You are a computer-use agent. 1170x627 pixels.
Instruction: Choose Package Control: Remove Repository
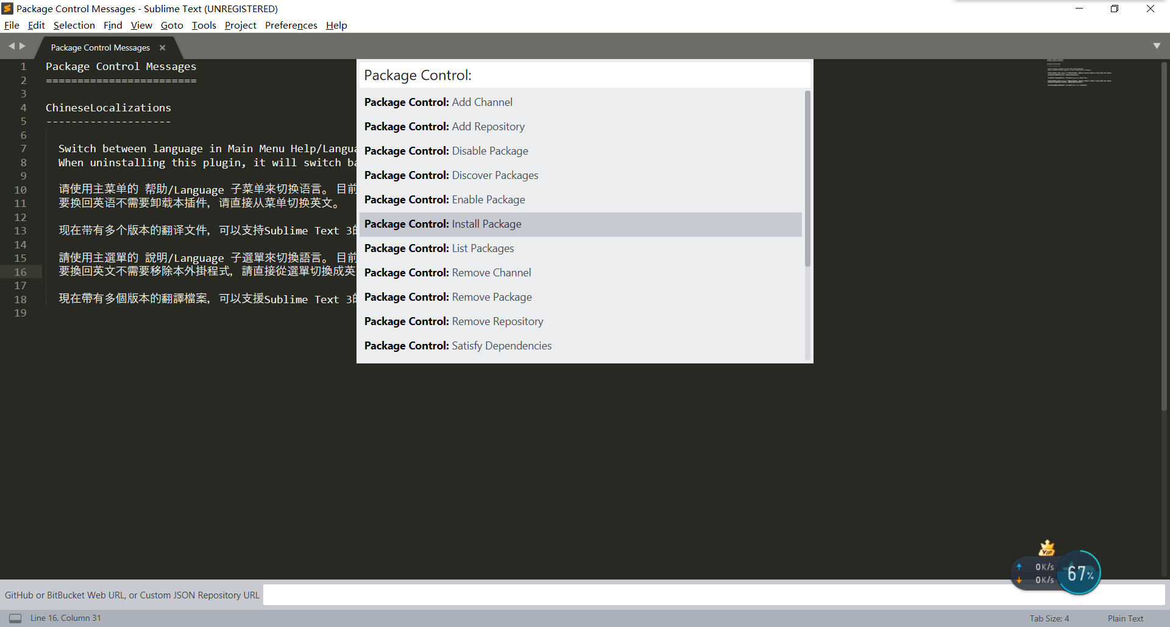581,321
